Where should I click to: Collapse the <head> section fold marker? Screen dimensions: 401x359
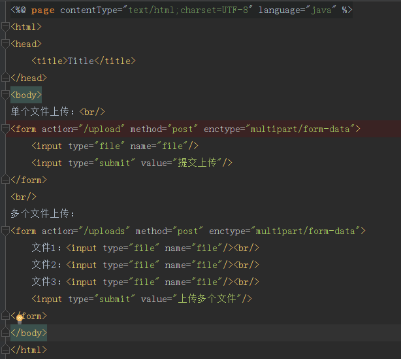point(6,44)
